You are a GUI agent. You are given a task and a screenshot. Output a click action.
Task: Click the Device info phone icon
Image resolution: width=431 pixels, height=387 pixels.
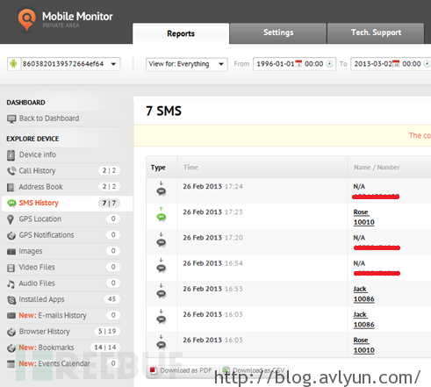11,155
